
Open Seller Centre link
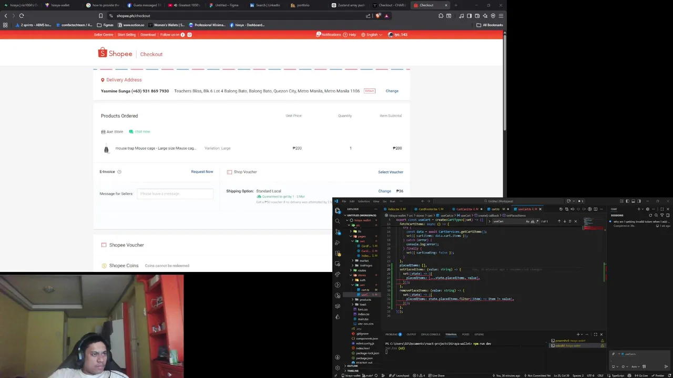[x=104, y=35]
